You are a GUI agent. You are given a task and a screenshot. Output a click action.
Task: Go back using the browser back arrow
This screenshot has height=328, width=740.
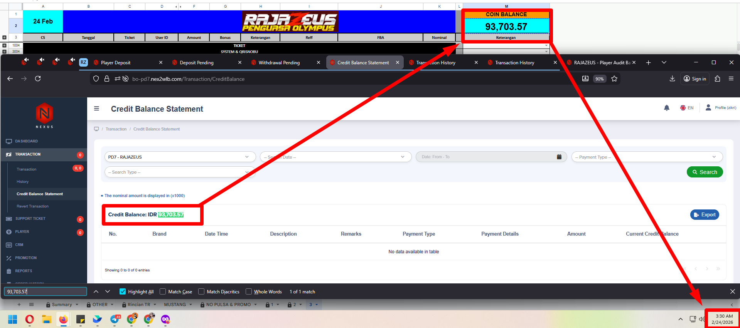coord(10,79)
